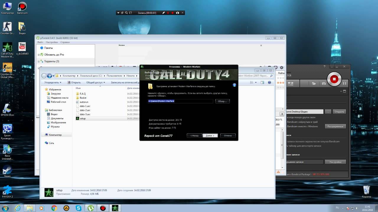Take screenshot via recording bar camera icon
This screenshot has height=212, width=378.
tap(177, 13)
